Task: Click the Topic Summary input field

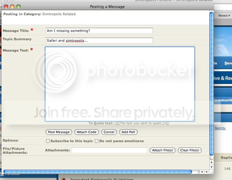Action: 99,41
